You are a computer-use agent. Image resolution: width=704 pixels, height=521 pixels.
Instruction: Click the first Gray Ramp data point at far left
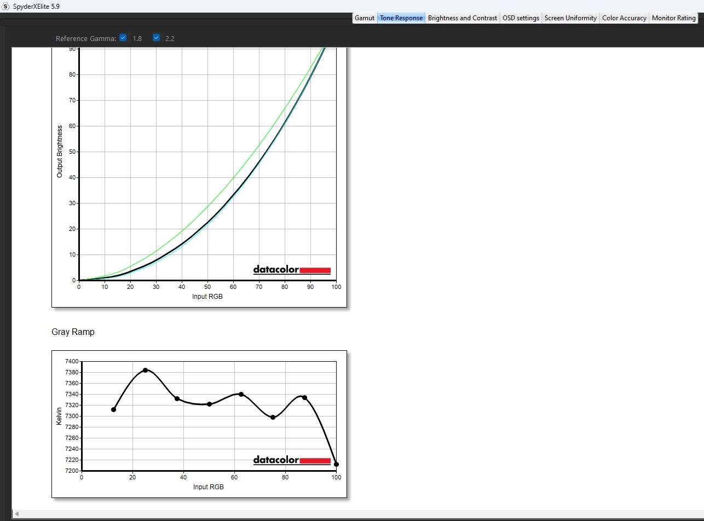113,409
